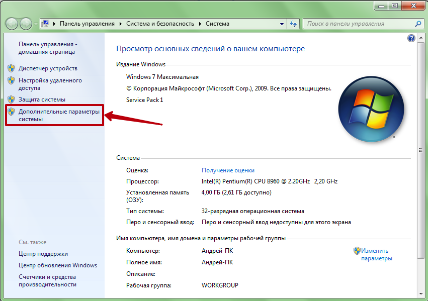The height and width of the screenshot is (301, 428).
Task: Maximize the System window
Action: pyautogui.click(x=395, y=6)
